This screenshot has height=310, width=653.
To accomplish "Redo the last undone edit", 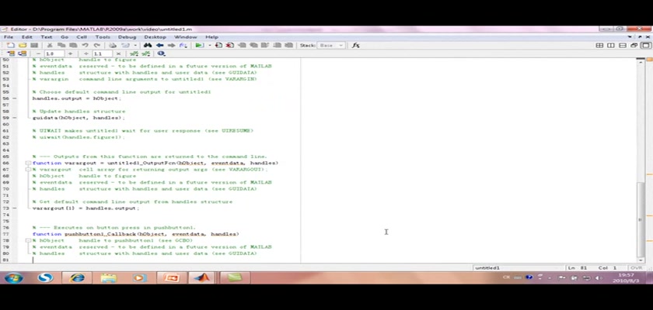I will click(97, 45).
